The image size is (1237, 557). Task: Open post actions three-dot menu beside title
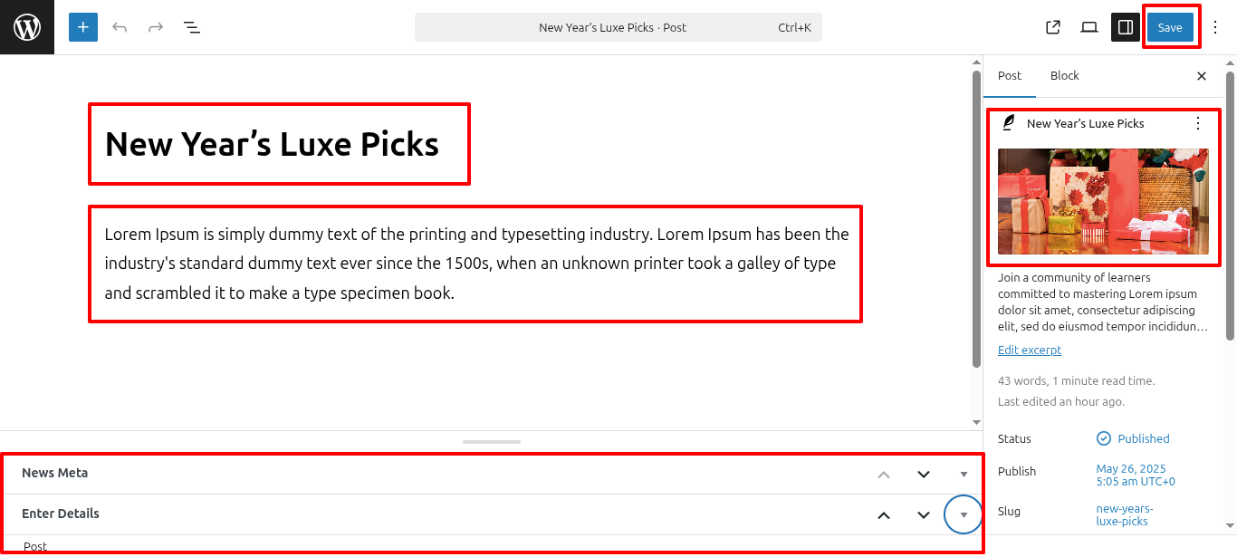[1198, 123]
